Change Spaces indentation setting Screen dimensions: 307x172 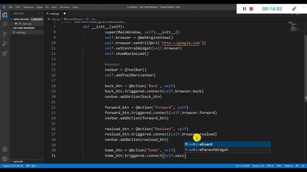(258, 166)
